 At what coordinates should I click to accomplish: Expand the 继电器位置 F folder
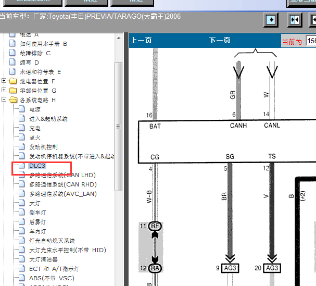[4, 81]
